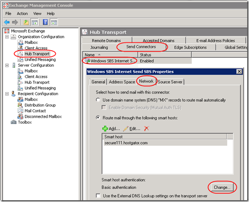Switch to the Send Connectors tab

[141, 47]
